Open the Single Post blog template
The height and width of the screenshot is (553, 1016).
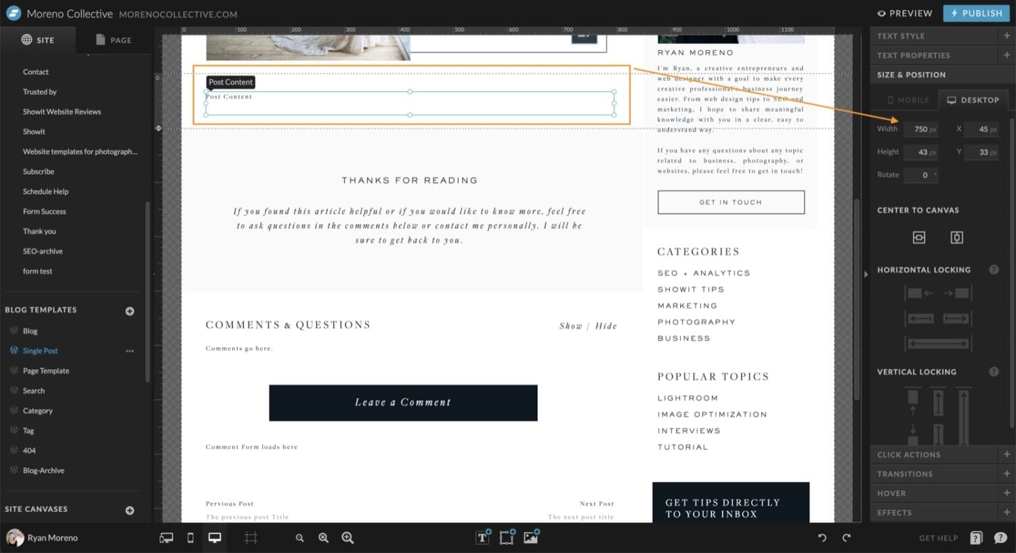click(40, 351)
